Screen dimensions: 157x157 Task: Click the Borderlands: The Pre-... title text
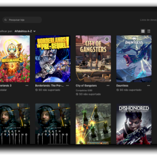click(x=49, y=86)
